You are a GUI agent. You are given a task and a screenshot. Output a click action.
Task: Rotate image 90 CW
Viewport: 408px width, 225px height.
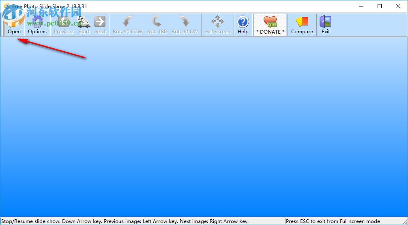[185, 25]
